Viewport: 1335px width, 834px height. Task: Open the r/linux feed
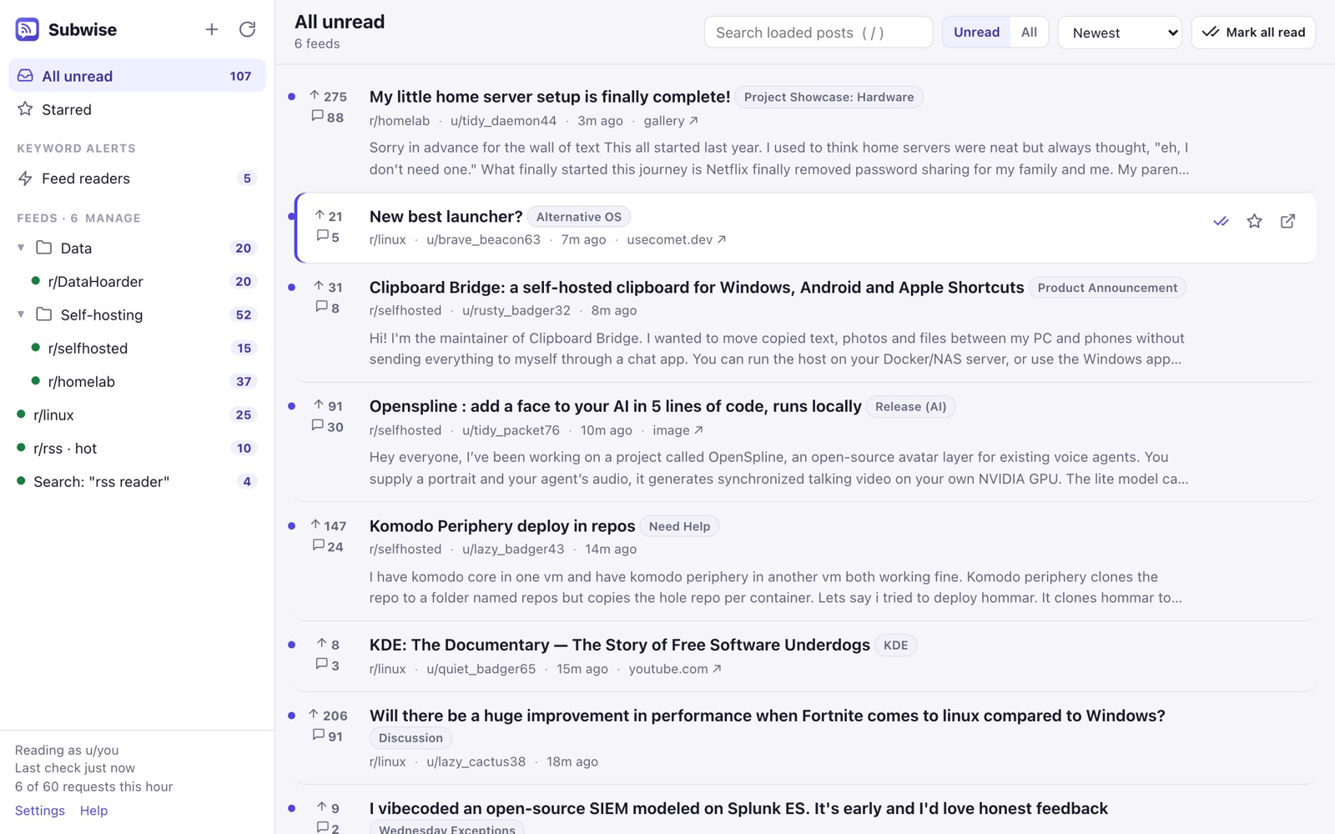tap(137, 414)
